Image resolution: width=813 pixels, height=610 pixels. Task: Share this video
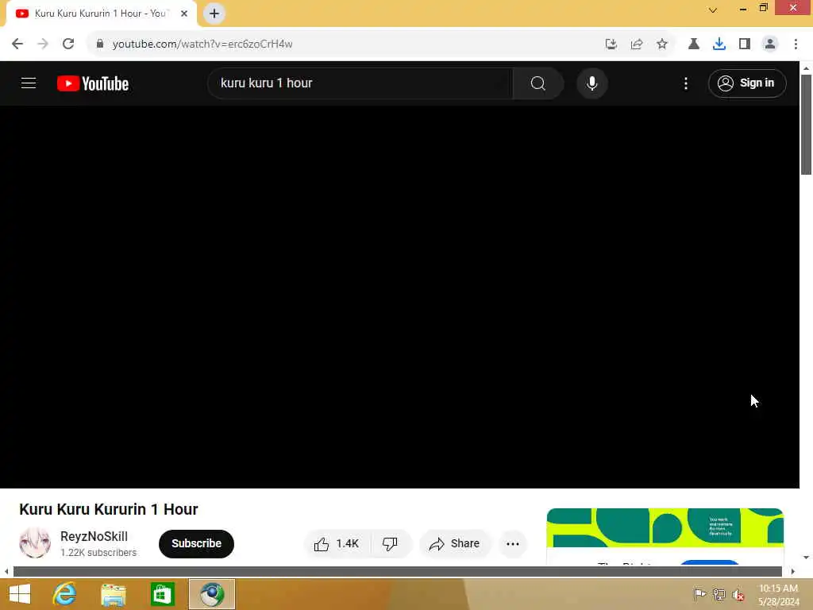pos(454,543)
